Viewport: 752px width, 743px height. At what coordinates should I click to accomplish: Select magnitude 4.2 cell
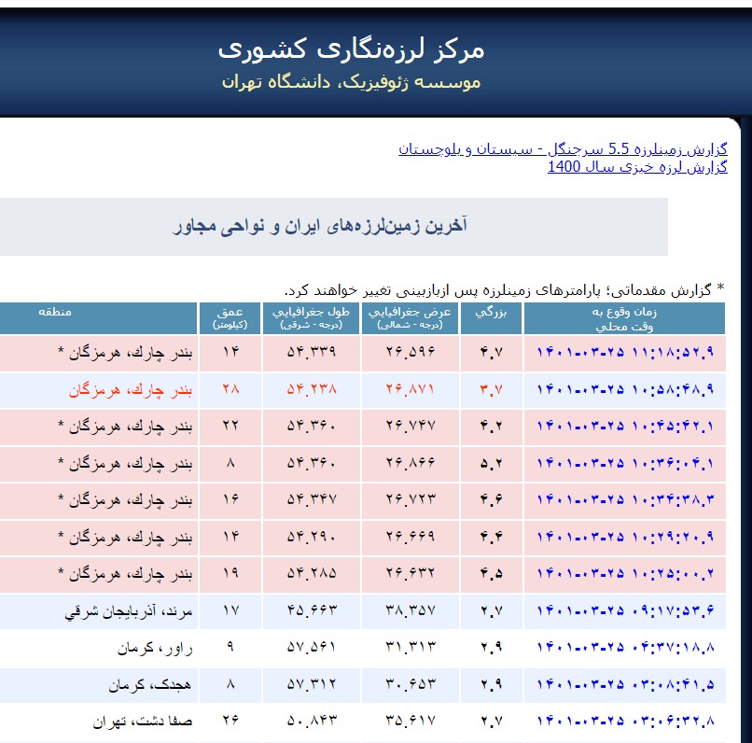tap(491, 426)
